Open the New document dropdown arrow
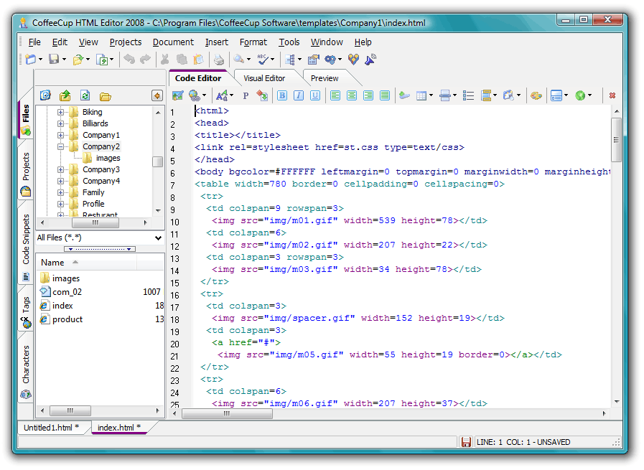Viewport: 644px width, 470px height. pos(40,60)
